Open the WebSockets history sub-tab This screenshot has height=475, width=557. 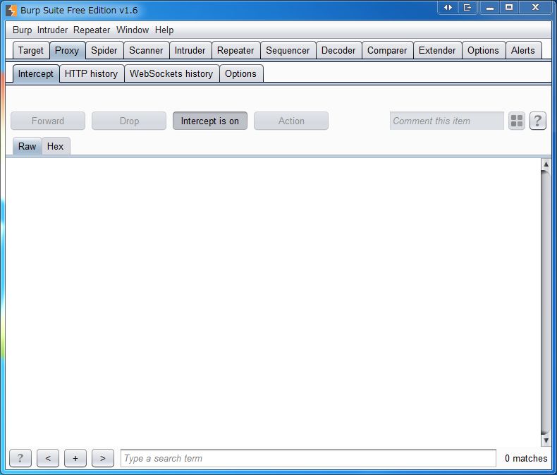click(171, 73)
